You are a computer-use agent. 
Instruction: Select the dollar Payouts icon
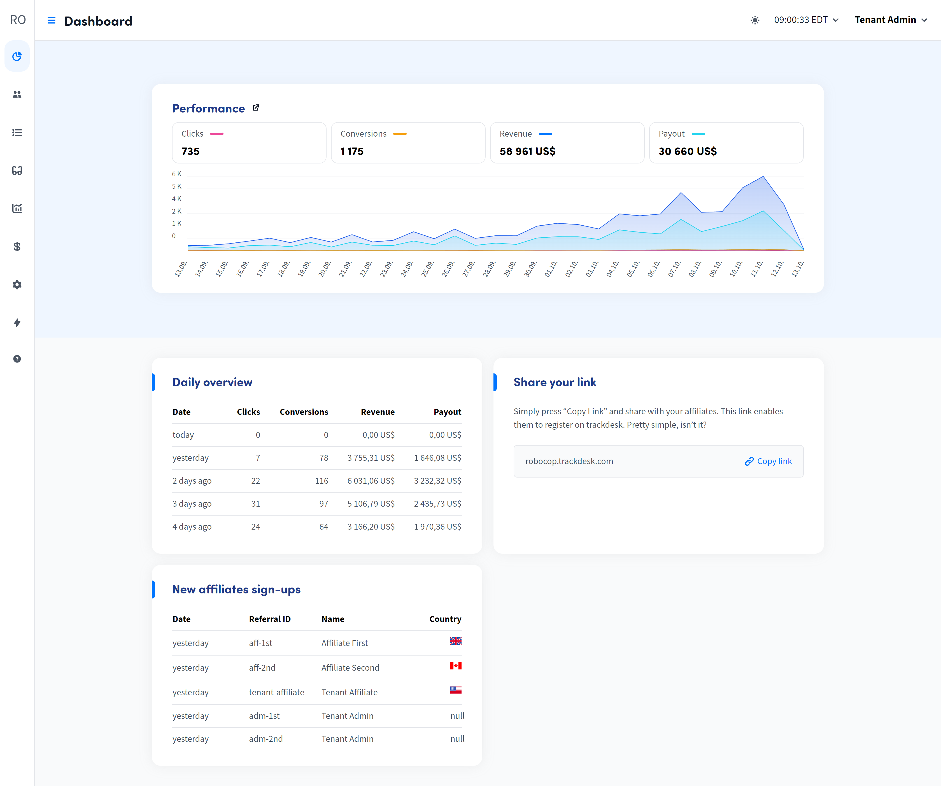17,246
